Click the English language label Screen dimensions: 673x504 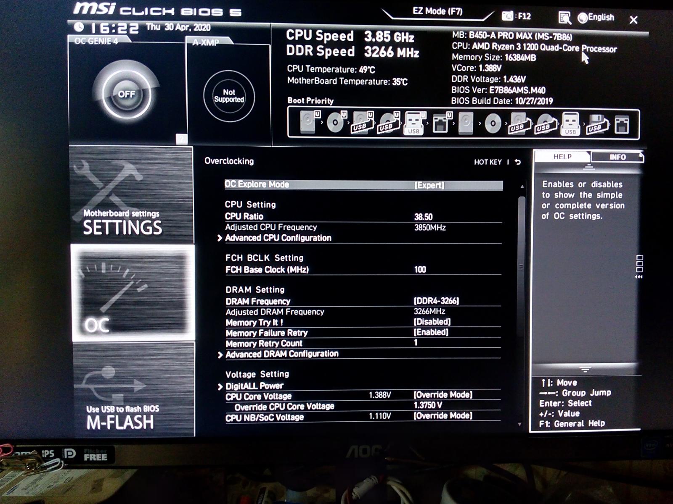tap(601, 17)
